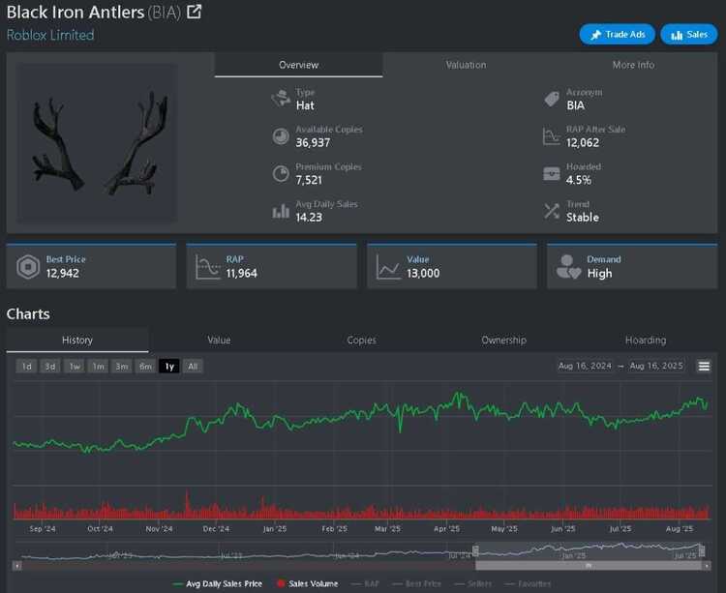The width and height of the screenshot is (726, 593).
Task: Click the Available Copies pie icon
Action: click(x=281, y=136)
